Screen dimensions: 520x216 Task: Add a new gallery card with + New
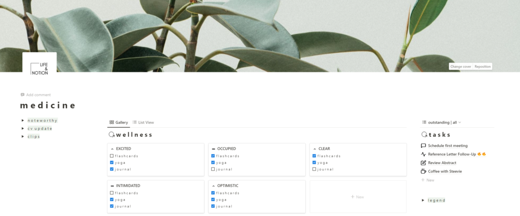click(x=358, y=197)
